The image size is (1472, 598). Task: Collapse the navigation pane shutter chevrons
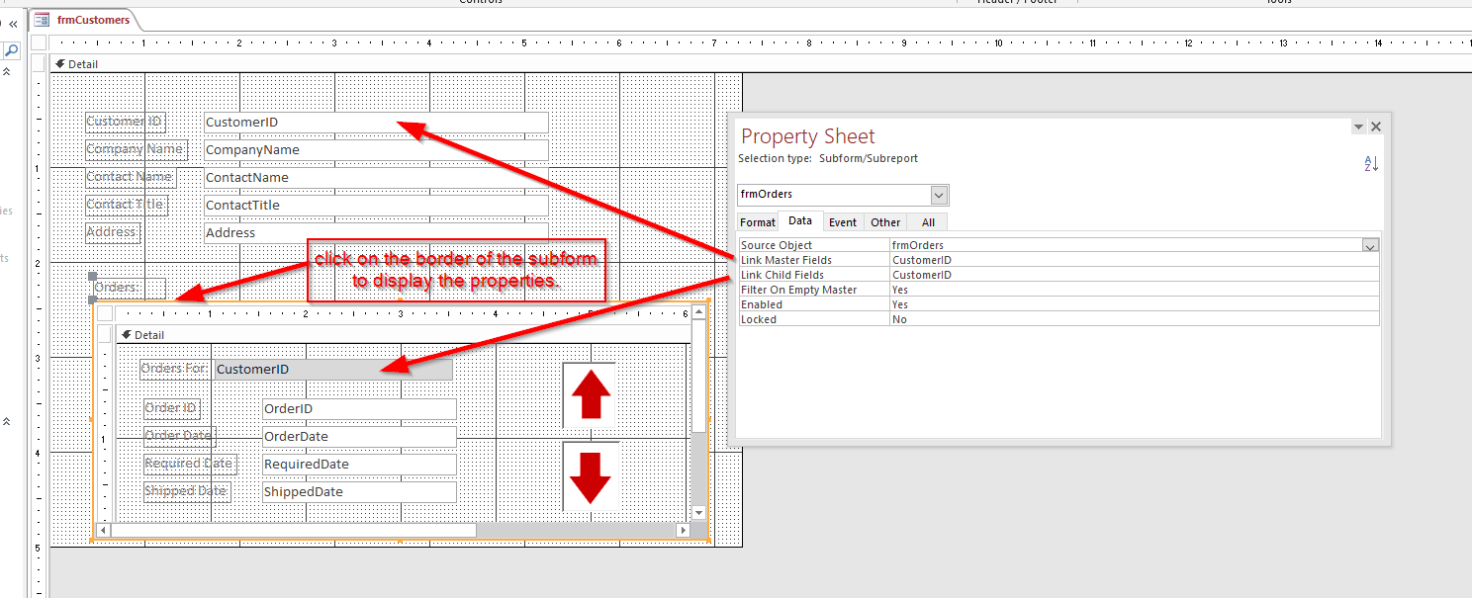pyautogui.click(x=14, y=24)
